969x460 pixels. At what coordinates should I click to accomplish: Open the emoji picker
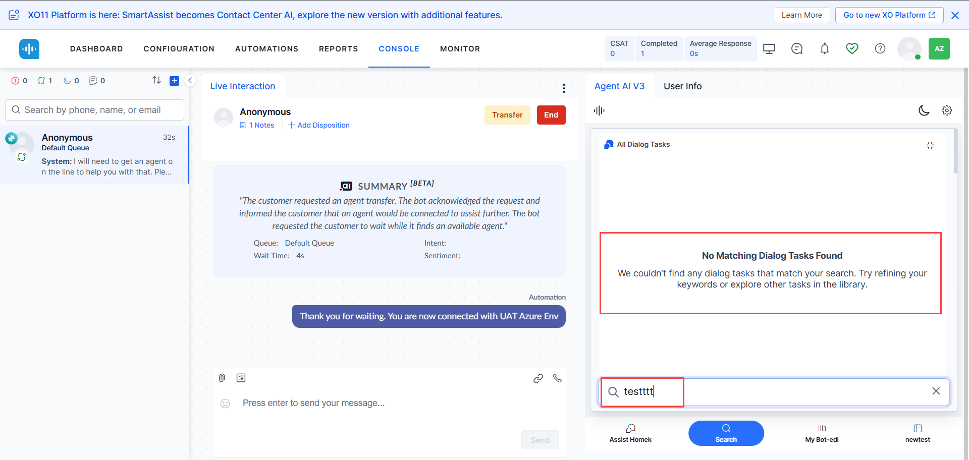pyautogui.click(x=225, y=403)
